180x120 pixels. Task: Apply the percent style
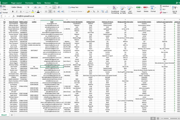tap(94, 11)
